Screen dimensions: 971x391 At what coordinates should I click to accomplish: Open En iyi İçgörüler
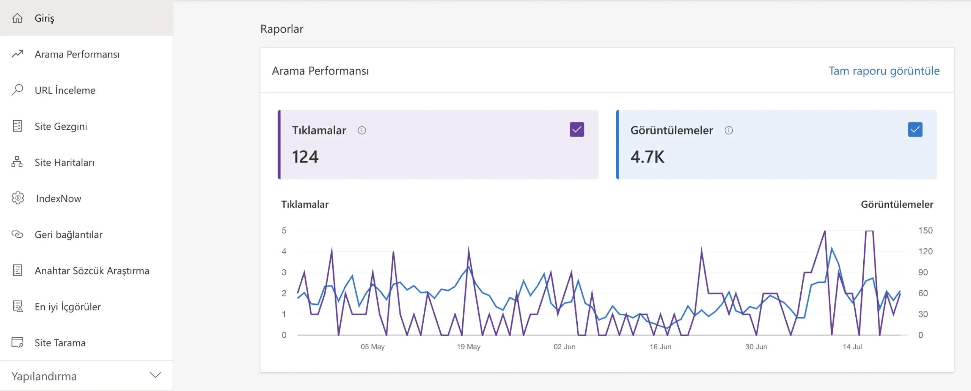[86, 307]
